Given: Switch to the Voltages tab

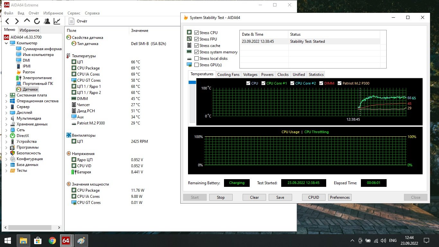Looking at the screenshot, I should pyautogui.click(x=250, y=75).
